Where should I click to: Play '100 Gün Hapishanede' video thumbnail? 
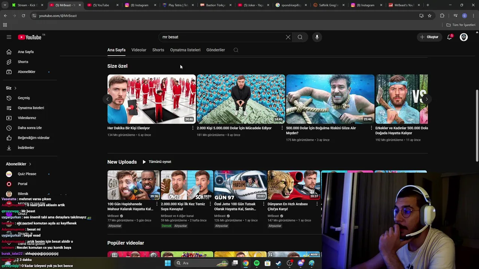point(134,185)
